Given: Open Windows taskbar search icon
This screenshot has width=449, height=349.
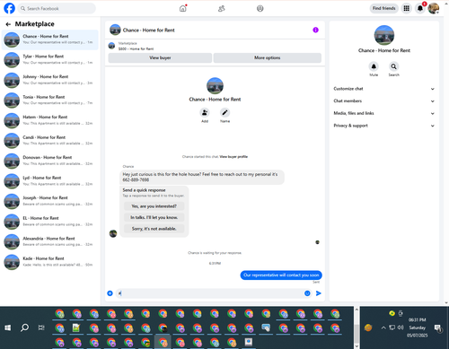Looking at the screenshot, I should tap(24, 327).
